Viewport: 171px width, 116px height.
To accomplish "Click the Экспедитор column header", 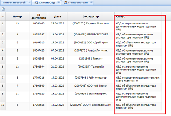I will [91, 16].
